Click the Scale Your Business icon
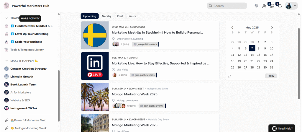The height and width of the screenshot is (132, 302). click(x=6, y=42)
